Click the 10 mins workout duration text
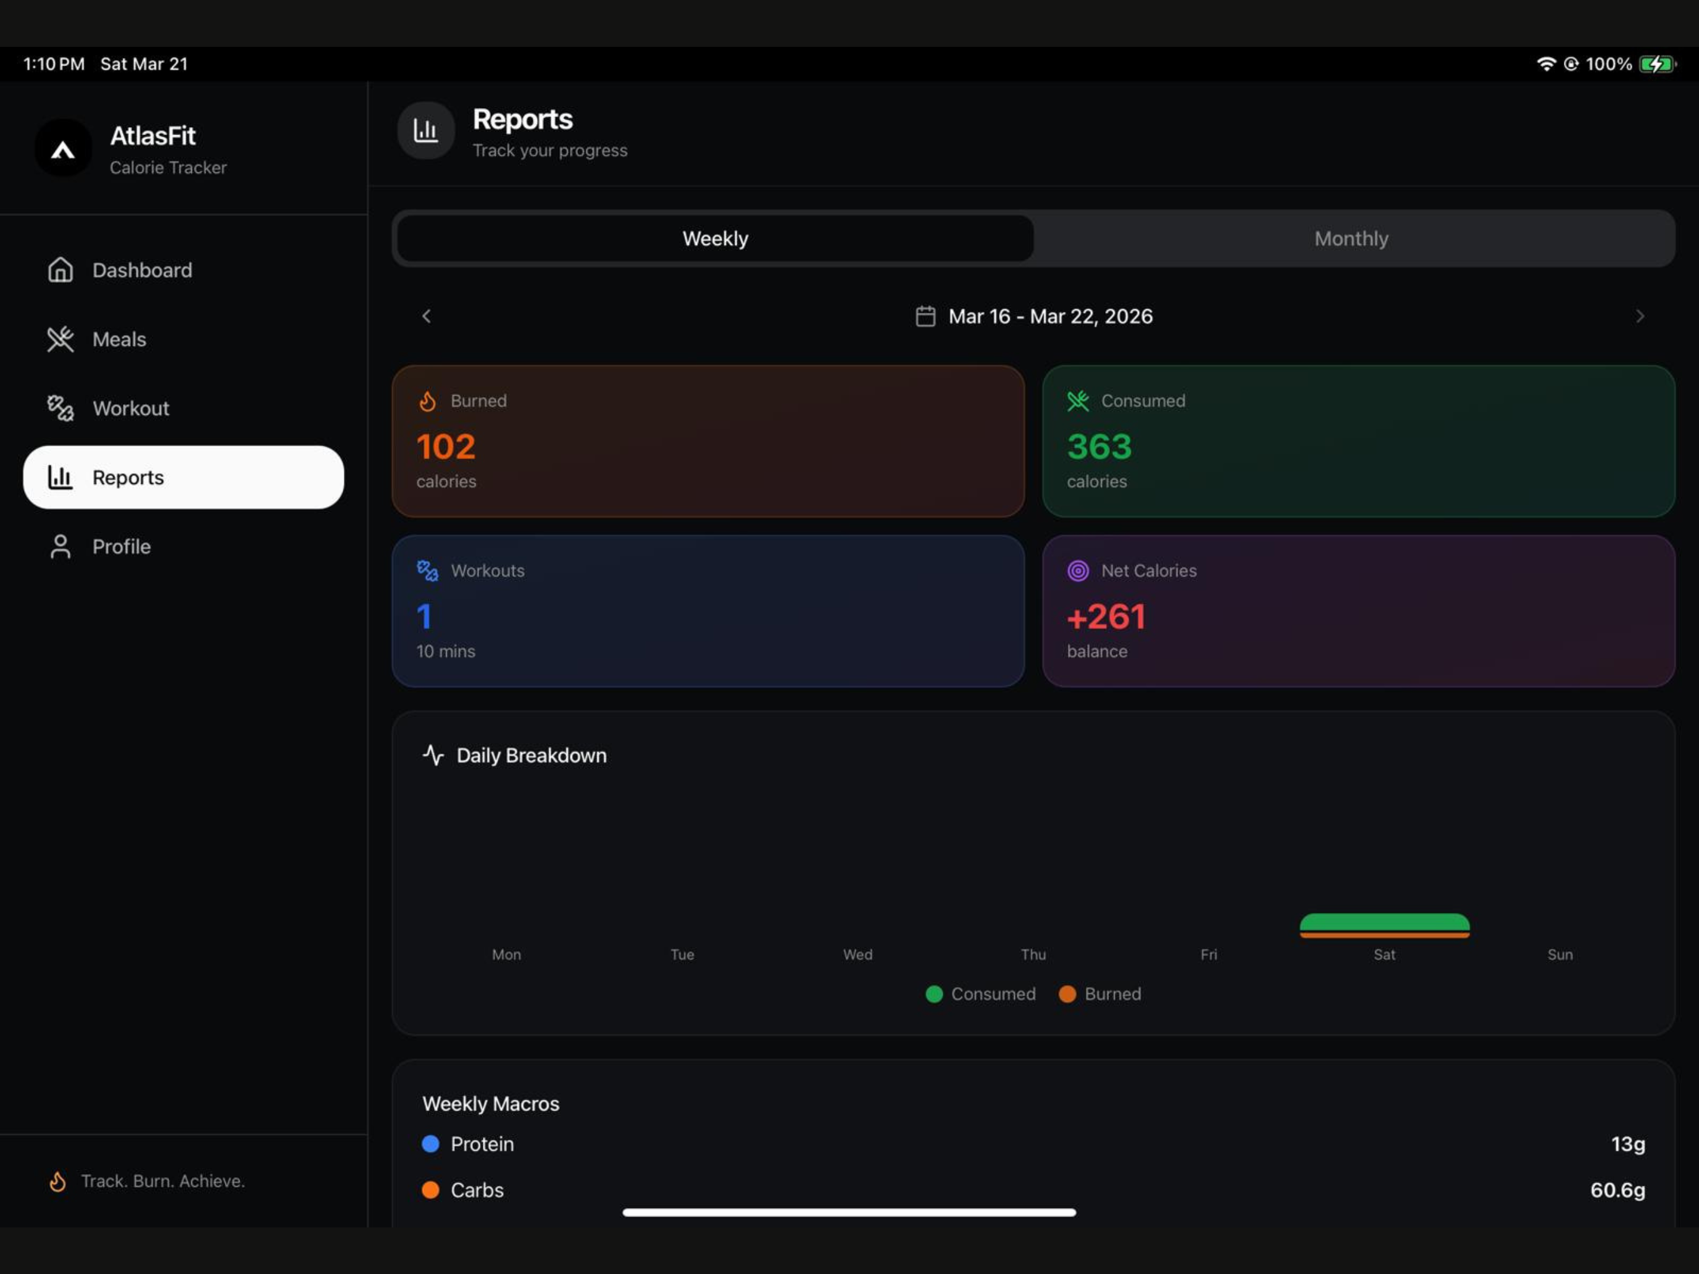The width and height of the screenshot is (1699, 1274). pyautogui.click(x=446, y=651)
